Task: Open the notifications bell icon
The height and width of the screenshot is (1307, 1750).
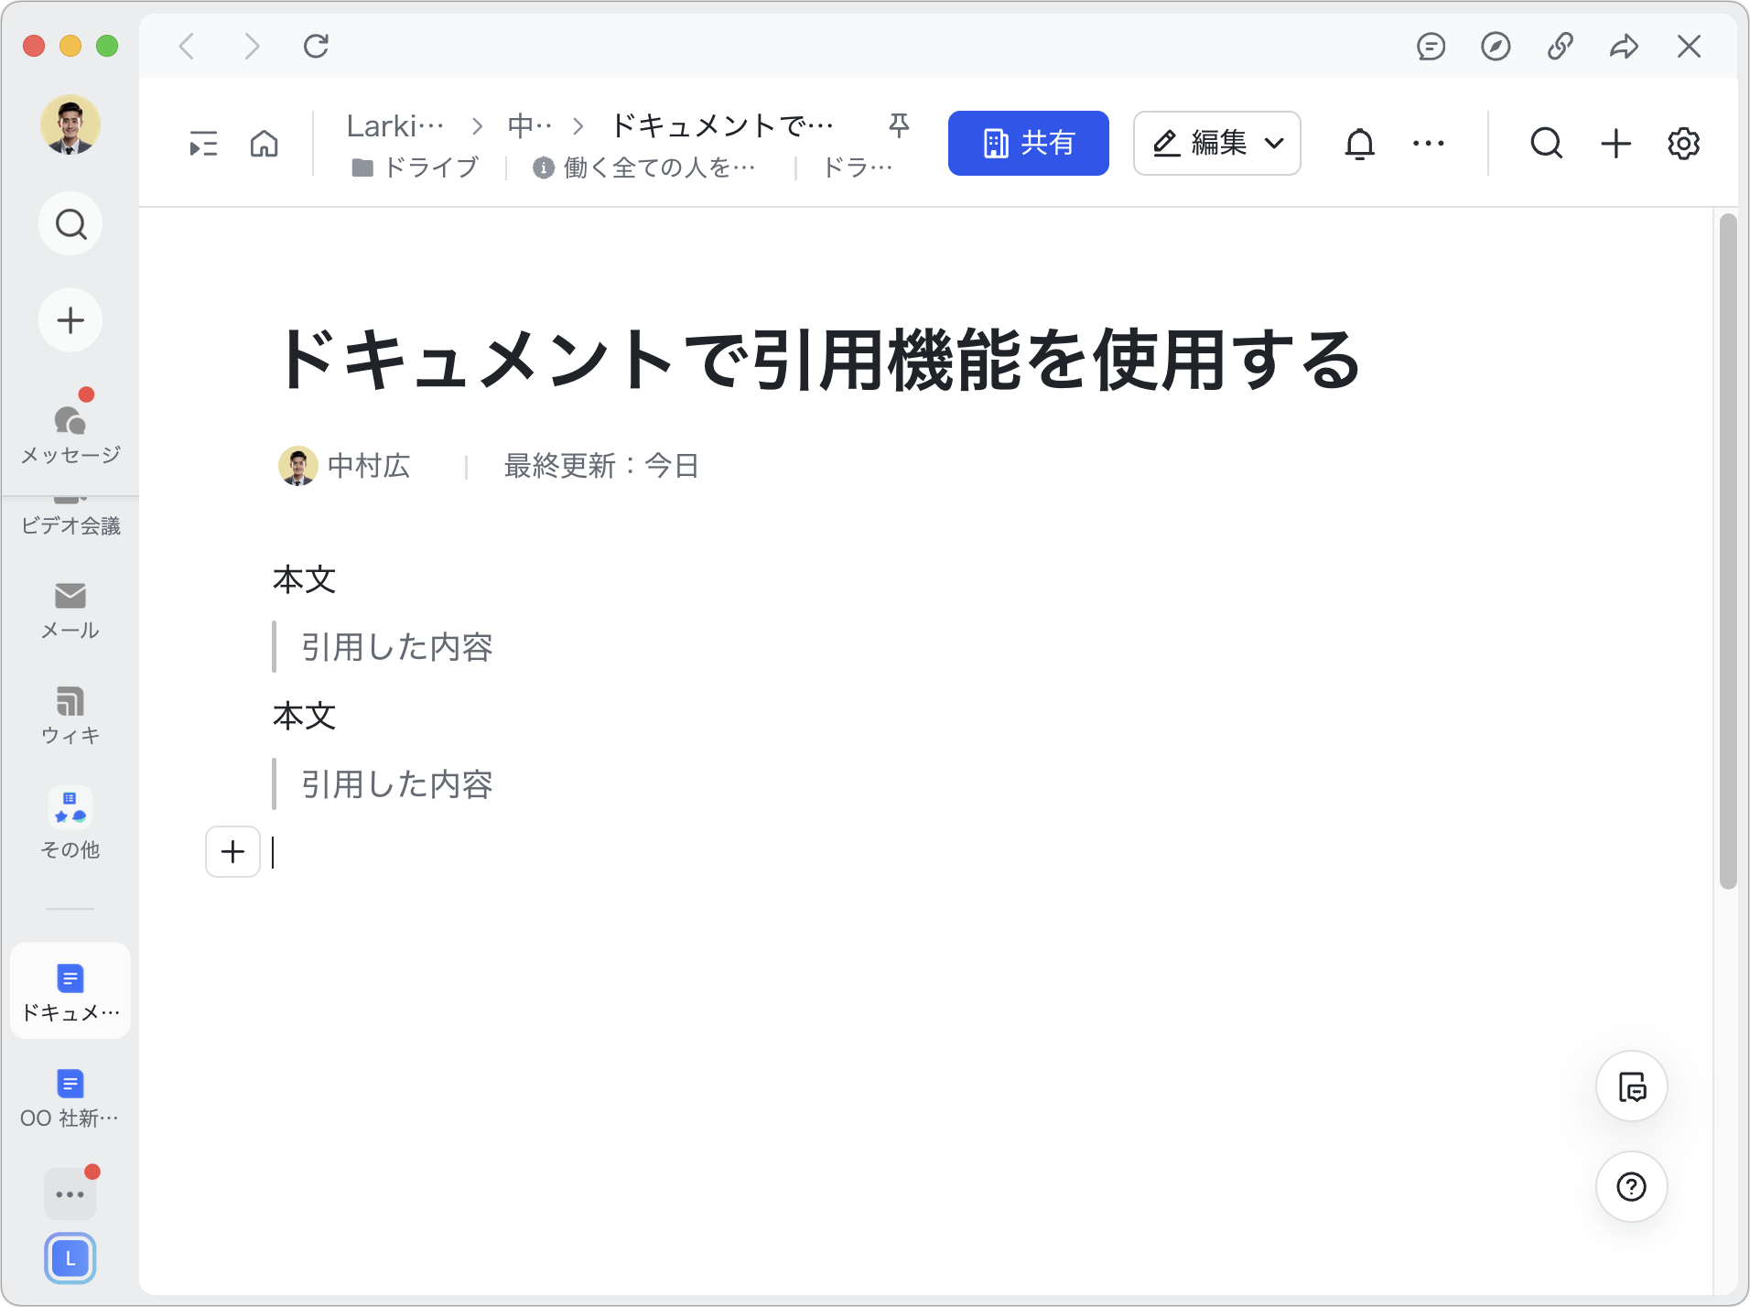Action: (1359, 144)
